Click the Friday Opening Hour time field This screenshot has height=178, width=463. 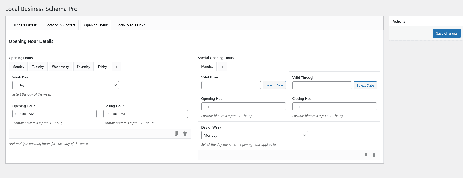[54, 114]
